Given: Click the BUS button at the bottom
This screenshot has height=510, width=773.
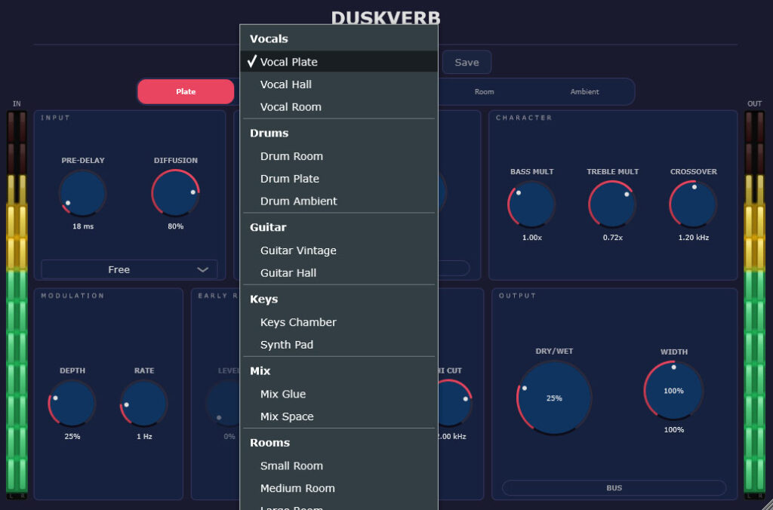Looking at the screenshot, I should tap(613, 488).
